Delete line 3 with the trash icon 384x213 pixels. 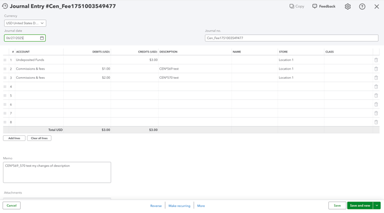coord(376,78)
